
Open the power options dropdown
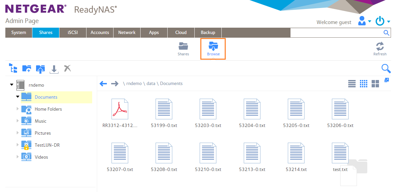coord(383,22)
